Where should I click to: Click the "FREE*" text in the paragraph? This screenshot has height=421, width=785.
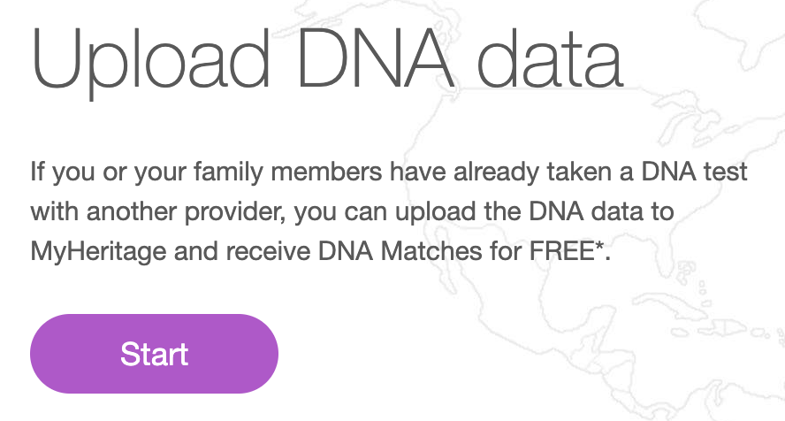click(567, 251)
